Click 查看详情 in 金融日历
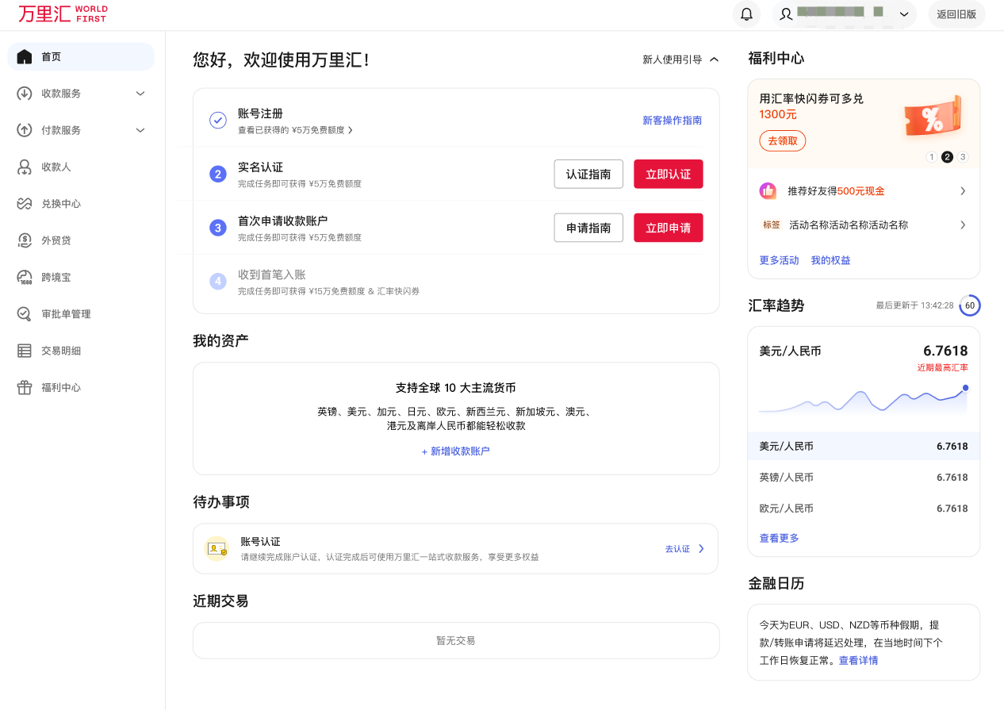The height and width of the screenshot is (710, 1004). 858,660
